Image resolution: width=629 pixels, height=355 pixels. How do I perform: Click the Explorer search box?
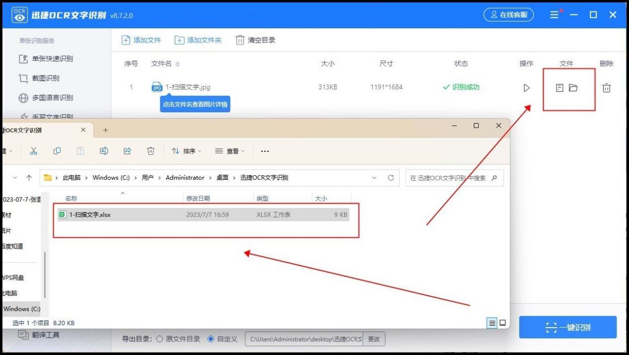[x=454, y=178]
